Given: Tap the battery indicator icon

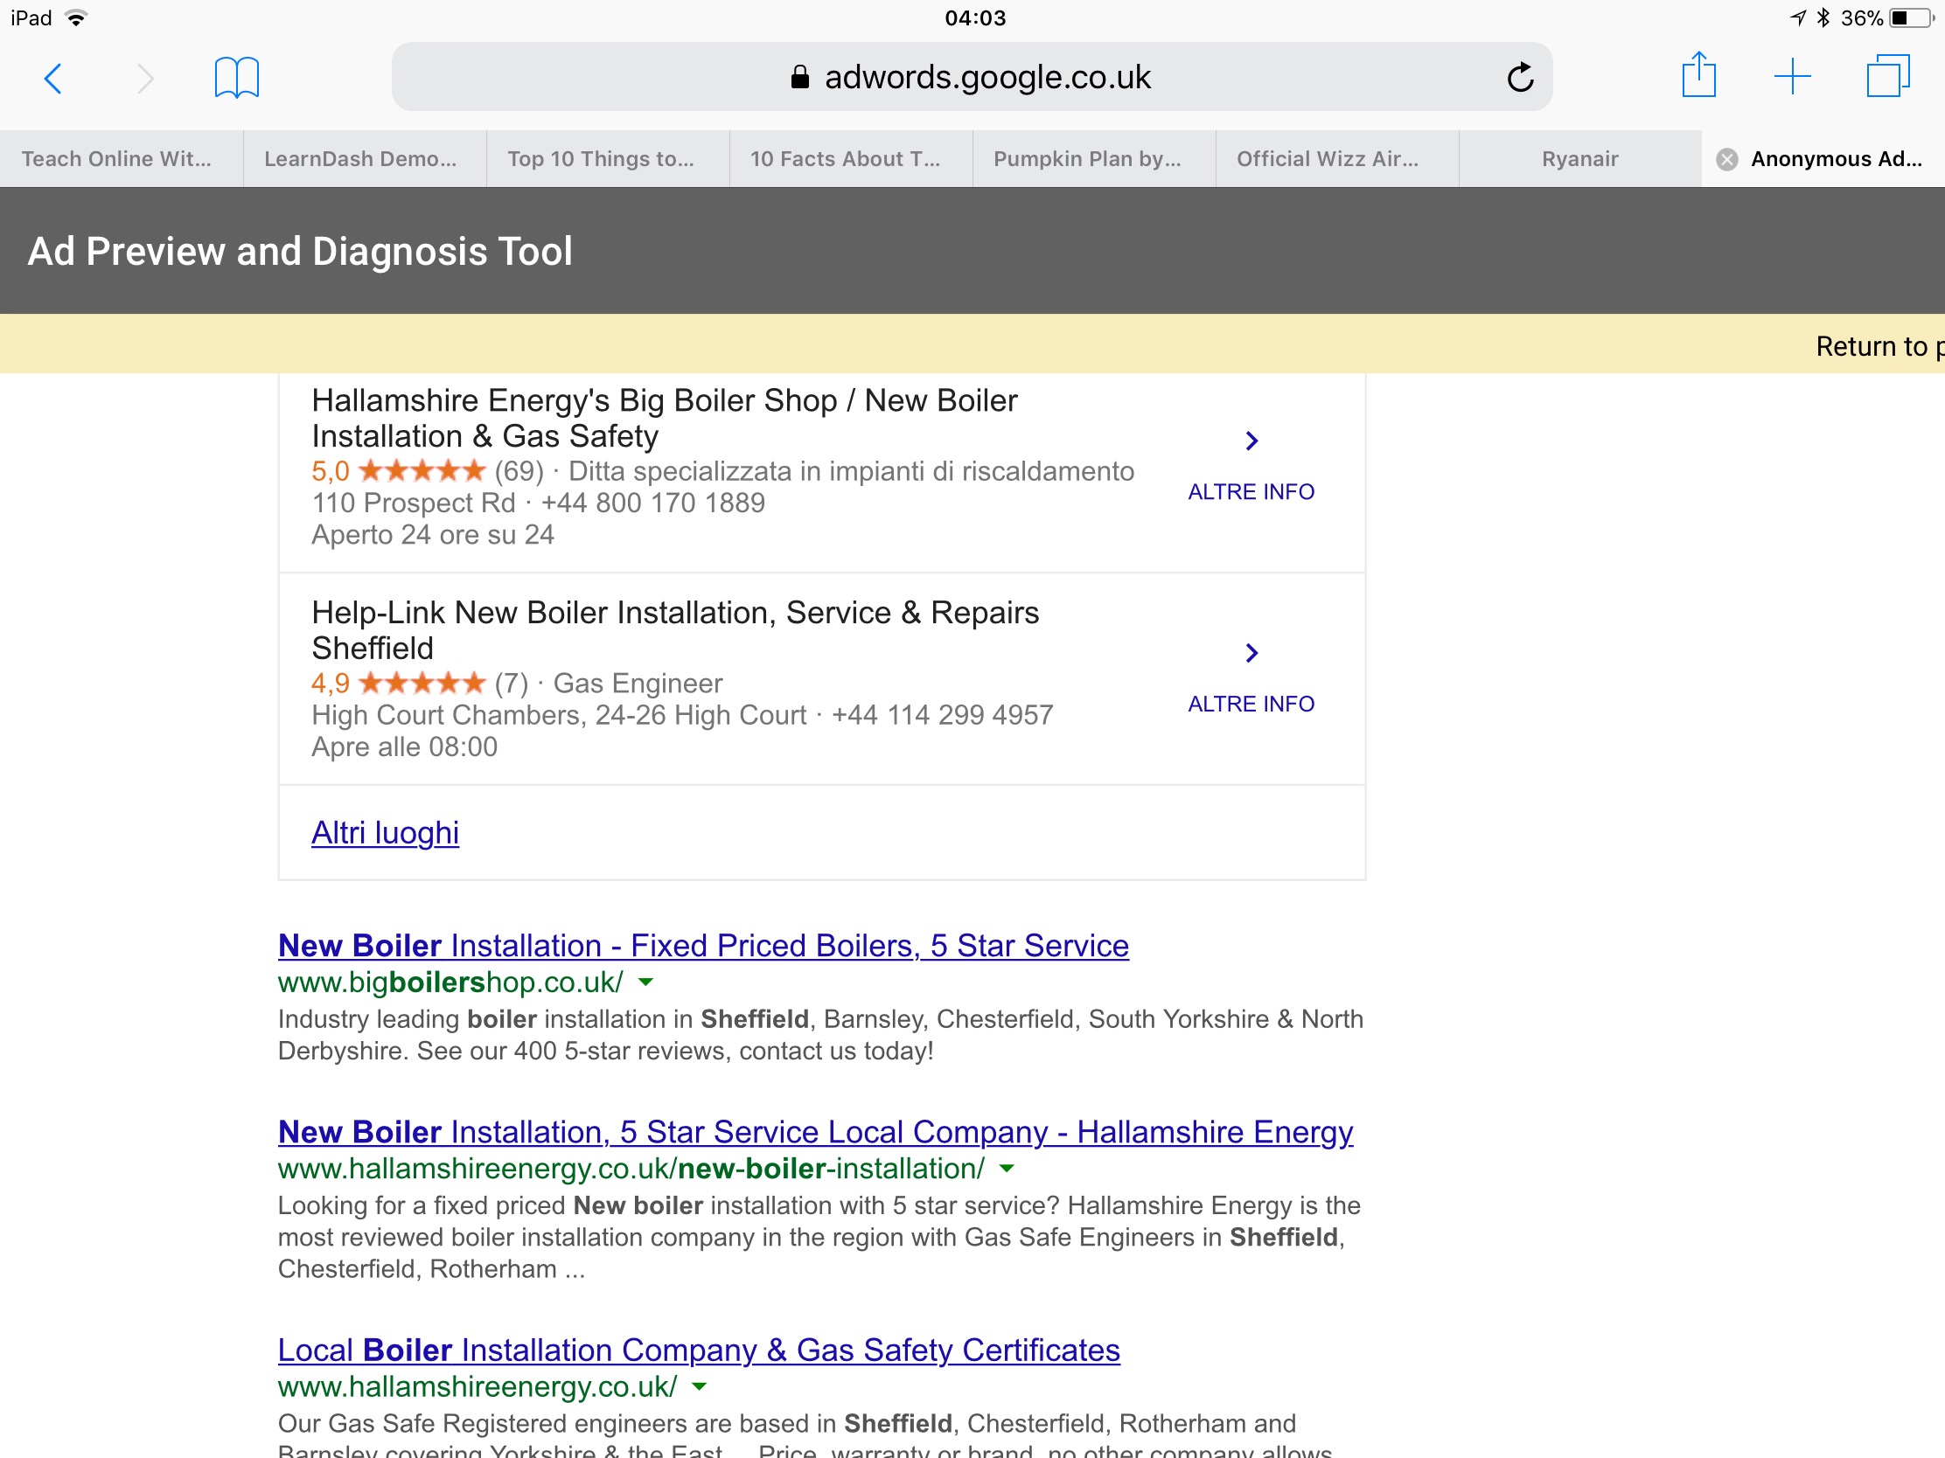Looking at the screenshot, I should 1914,17.
